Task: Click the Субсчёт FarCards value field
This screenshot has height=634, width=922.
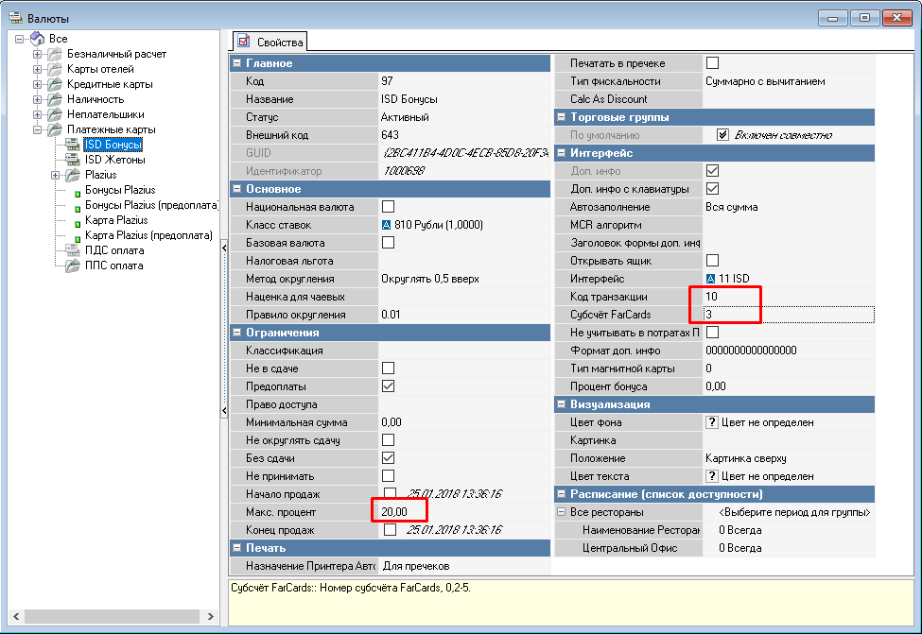Action: click(785, 315)
